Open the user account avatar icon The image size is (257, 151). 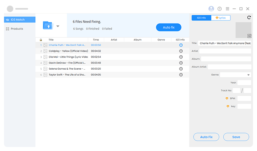pyautogui.click(x=211, y=9)
